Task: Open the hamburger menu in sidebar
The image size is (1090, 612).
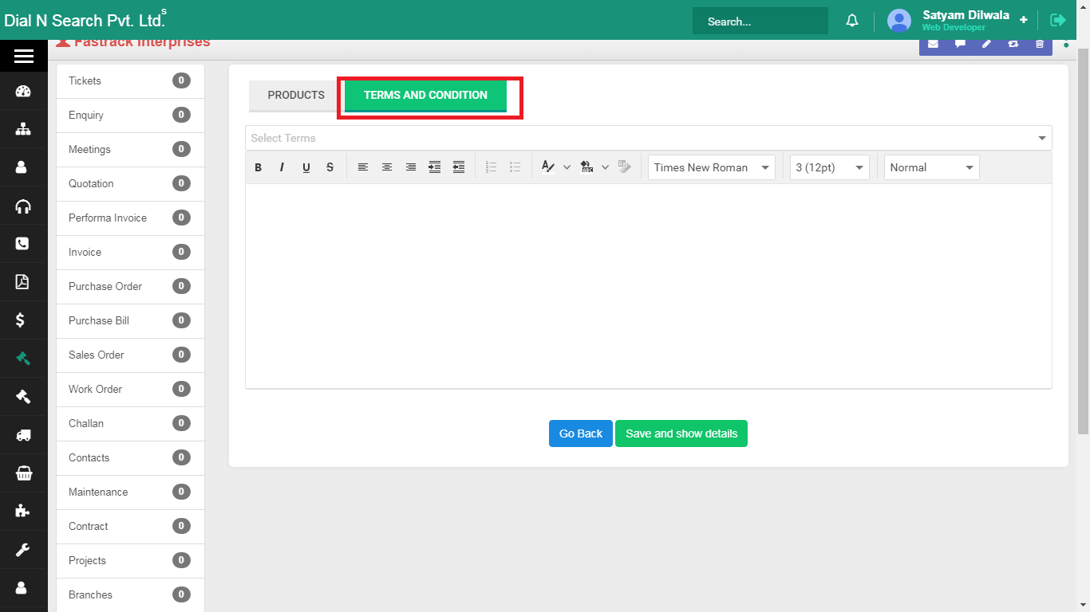Action: tap(23, 56)
